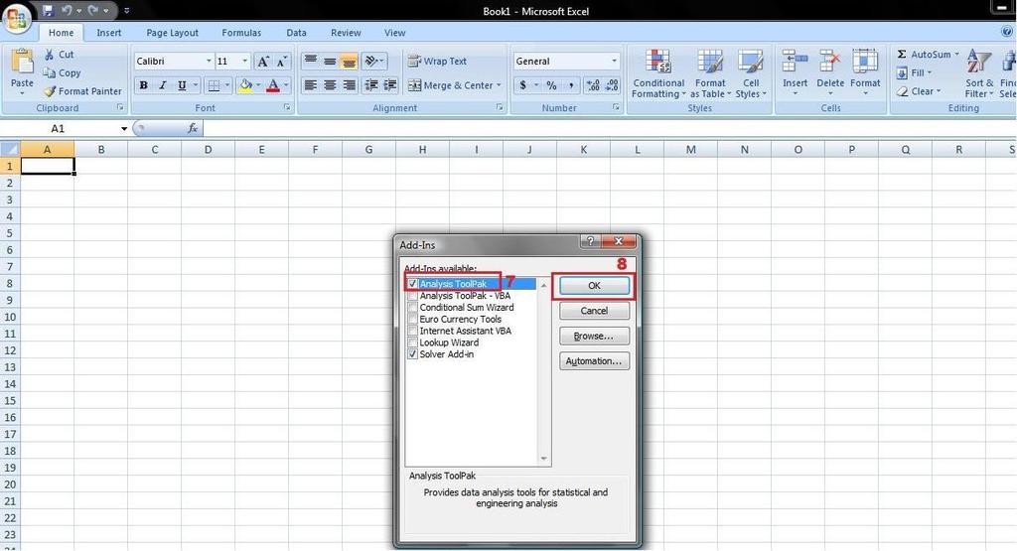Screen dimensions: 1017x551
Task: Open number format General dropdown
Action: pos(614,61)
